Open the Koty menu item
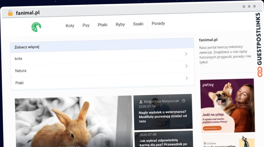264x147 pixels. (70, 26)
